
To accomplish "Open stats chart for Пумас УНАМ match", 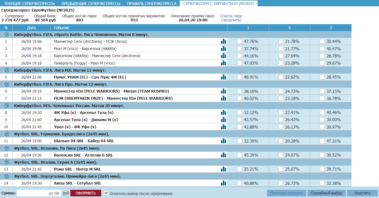I will pyautogui.click(x=223, y=77).
